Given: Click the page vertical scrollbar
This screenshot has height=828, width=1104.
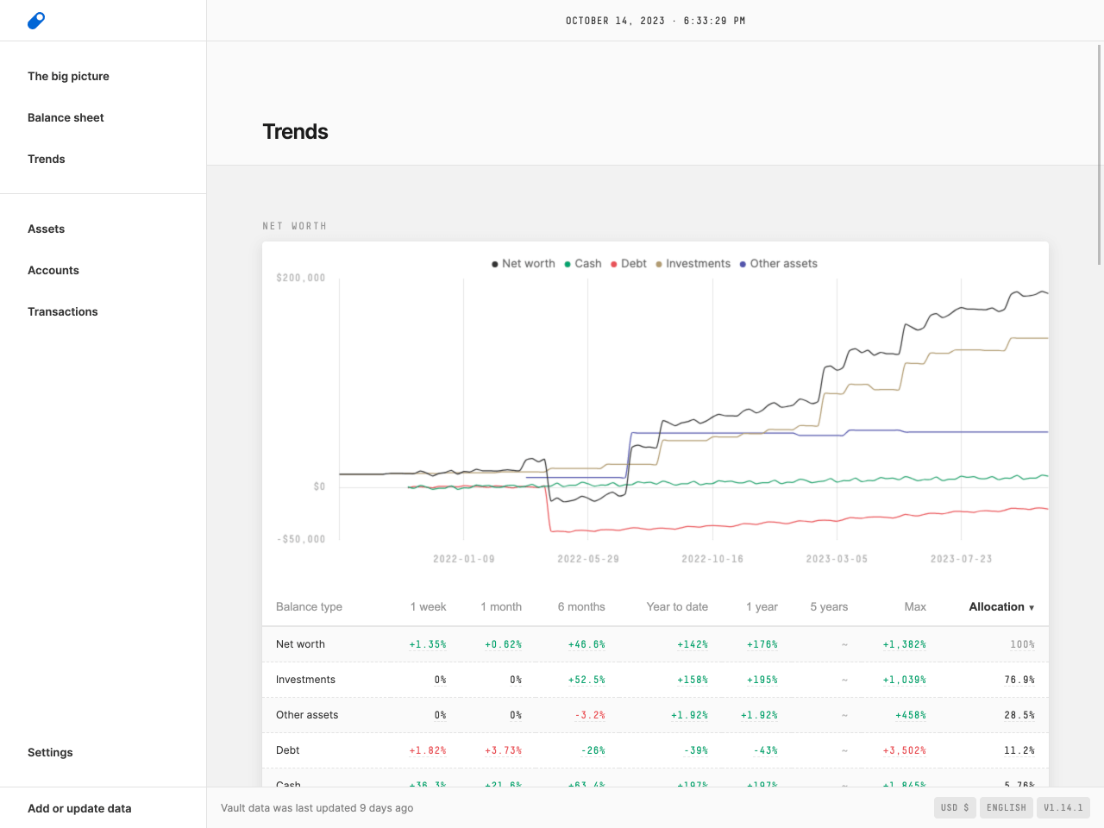Looking at the screenshot, I should click(x=1100, y=155).
